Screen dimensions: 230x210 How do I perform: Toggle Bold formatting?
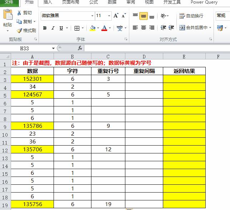point(45,28)
